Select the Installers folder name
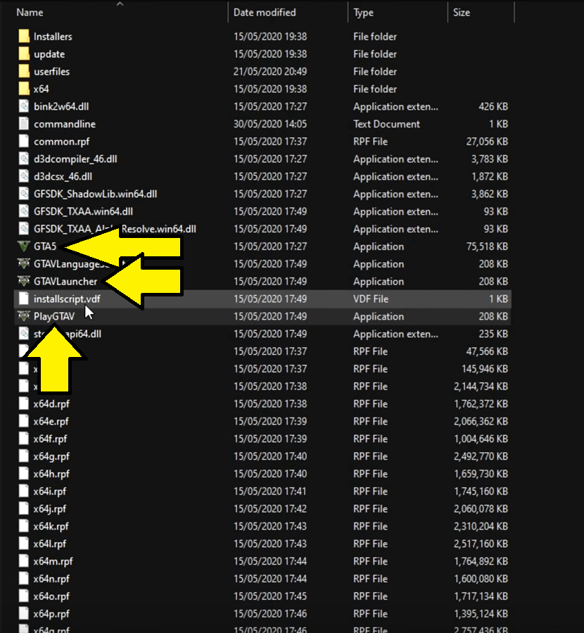Image resolution: width=584 pixels, height=633 pixels. coord(53,37)
